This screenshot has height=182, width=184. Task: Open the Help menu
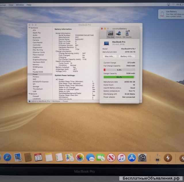(29, 5)
